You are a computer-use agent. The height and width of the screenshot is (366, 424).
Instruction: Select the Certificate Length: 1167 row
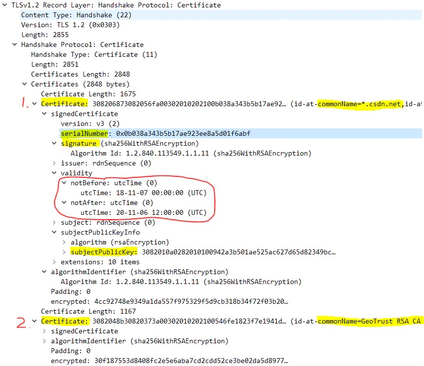pos(88,311)
